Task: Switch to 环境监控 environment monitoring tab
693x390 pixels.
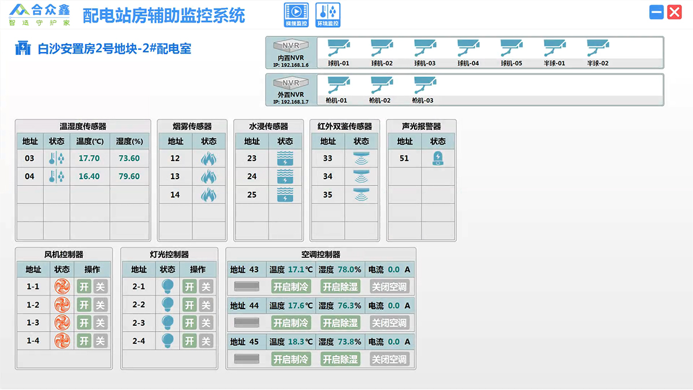Action: [327, 14]
